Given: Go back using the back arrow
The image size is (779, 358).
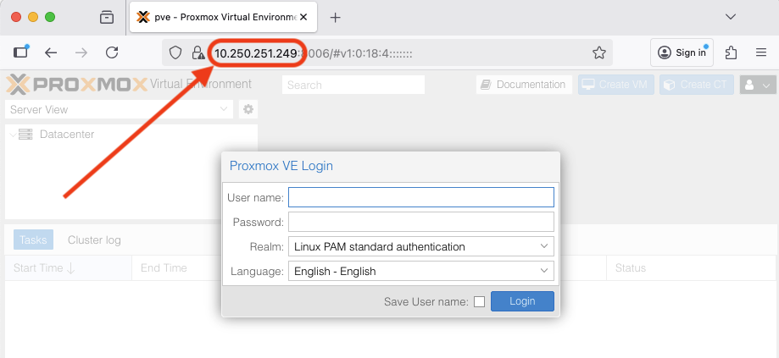Looking at the screenshot, I should 51,52.
